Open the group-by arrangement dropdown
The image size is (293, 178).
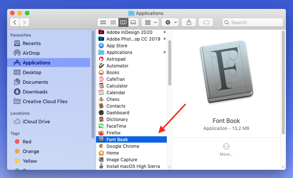pos(151,22)
